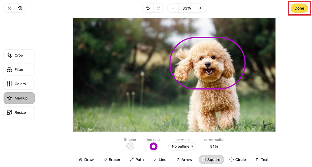Screen dimensions: 312x167
Task: Switch to the Crop tab
Action: [19, 55]
